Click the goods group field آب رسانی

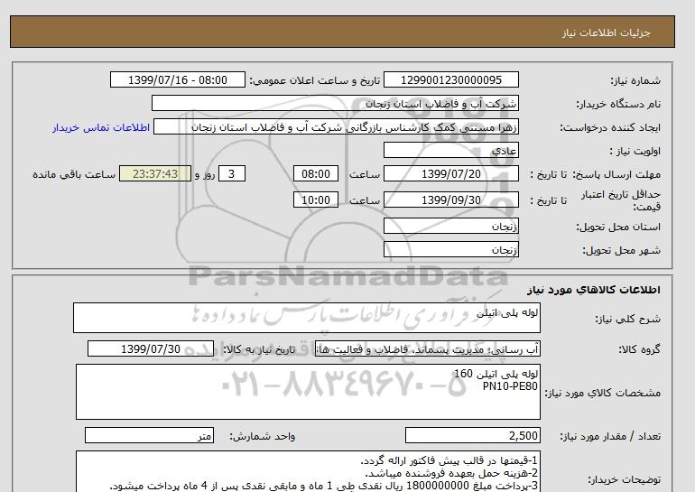click(x=428, y=348)
